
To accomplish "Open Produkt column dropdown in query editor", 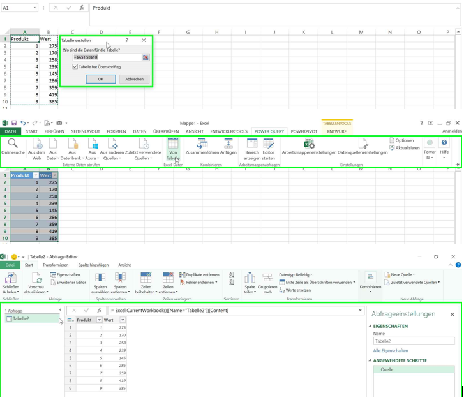I will (x=100, y=320).
